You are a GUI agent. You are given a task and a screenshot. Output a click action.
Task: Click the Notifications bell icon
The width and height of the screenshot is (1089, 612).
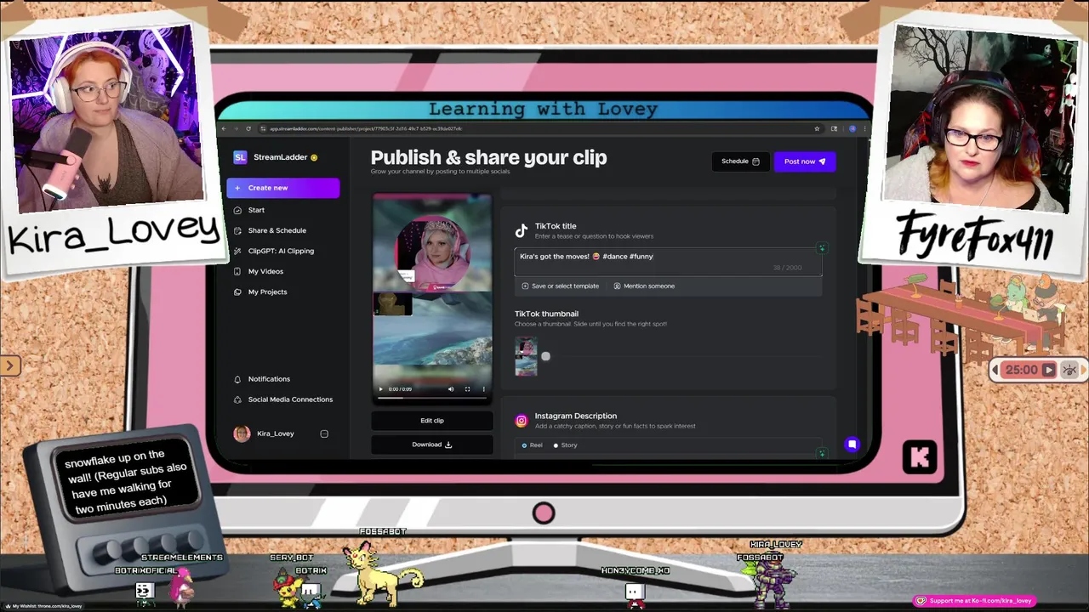[x=237, y=379]
